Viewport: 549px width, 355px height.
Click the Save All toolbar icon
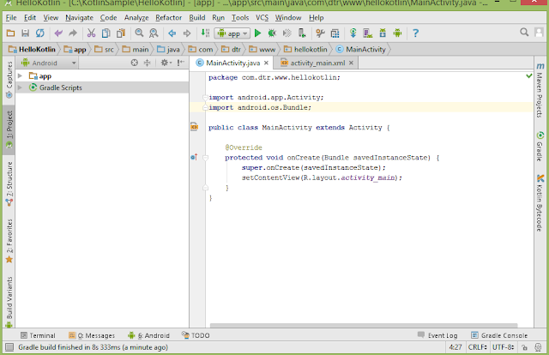point(25,33)
